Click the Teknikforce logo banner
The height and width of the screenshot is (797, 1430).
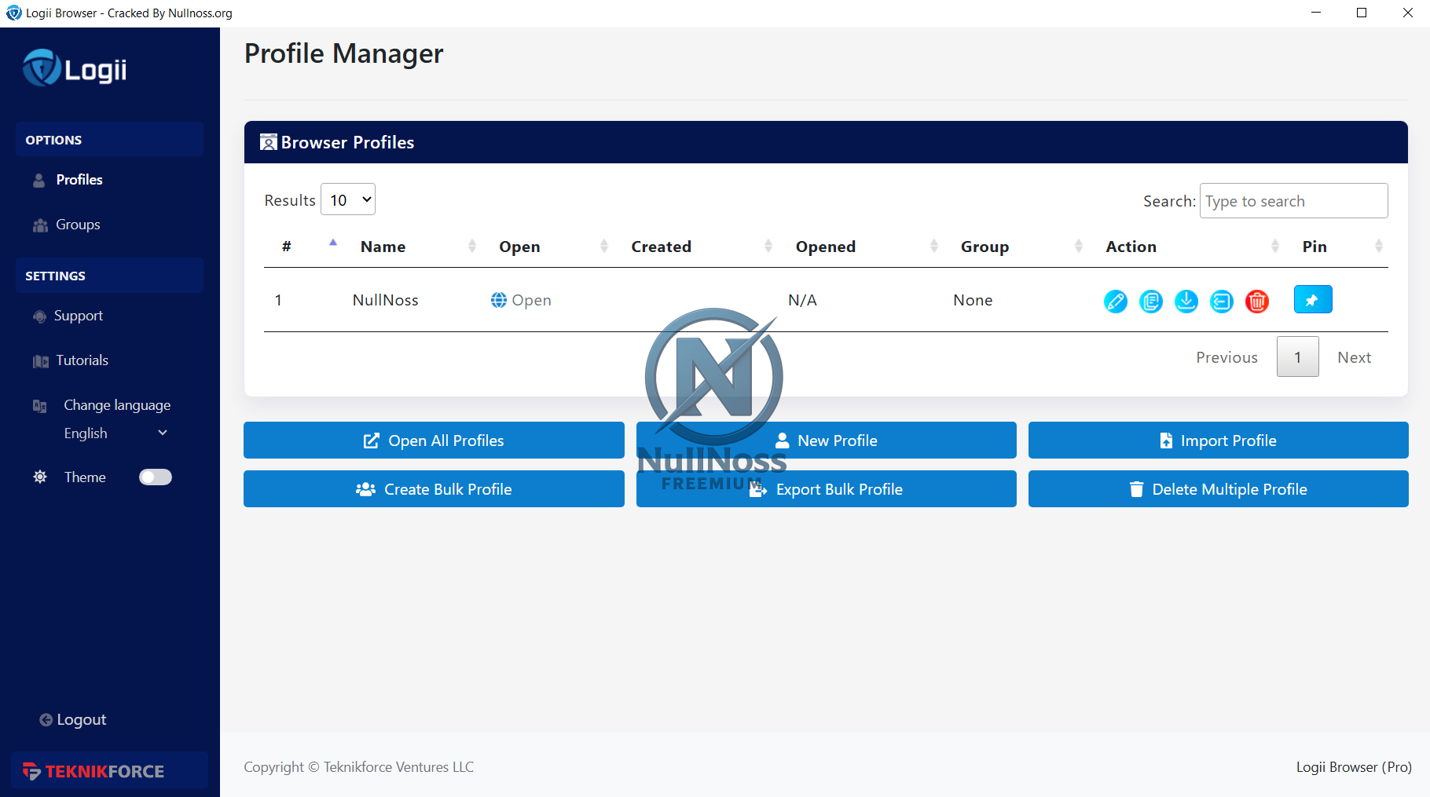(109, 770)
